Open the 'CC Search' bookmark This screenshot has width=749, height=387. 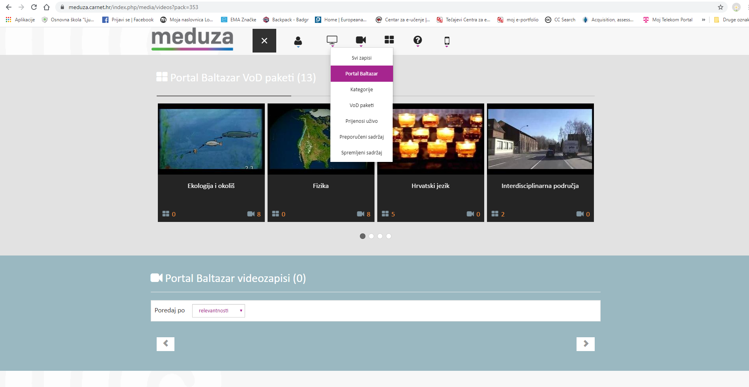pos(560,20)
